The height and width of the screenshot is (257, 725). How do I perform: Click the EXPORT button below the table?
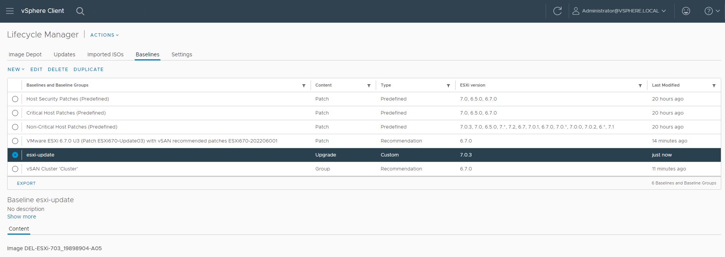(x=26, y=183)
